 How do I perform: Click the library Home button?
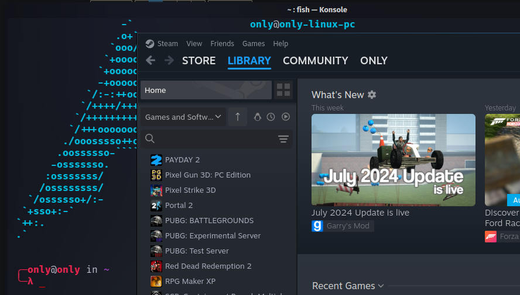coord(206,90)
